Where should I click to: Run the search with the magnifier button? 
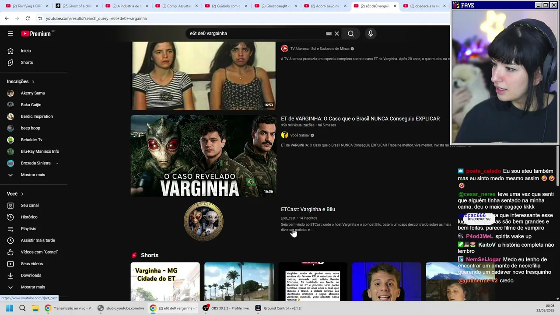pyautogui.click(x=351, y=34)
